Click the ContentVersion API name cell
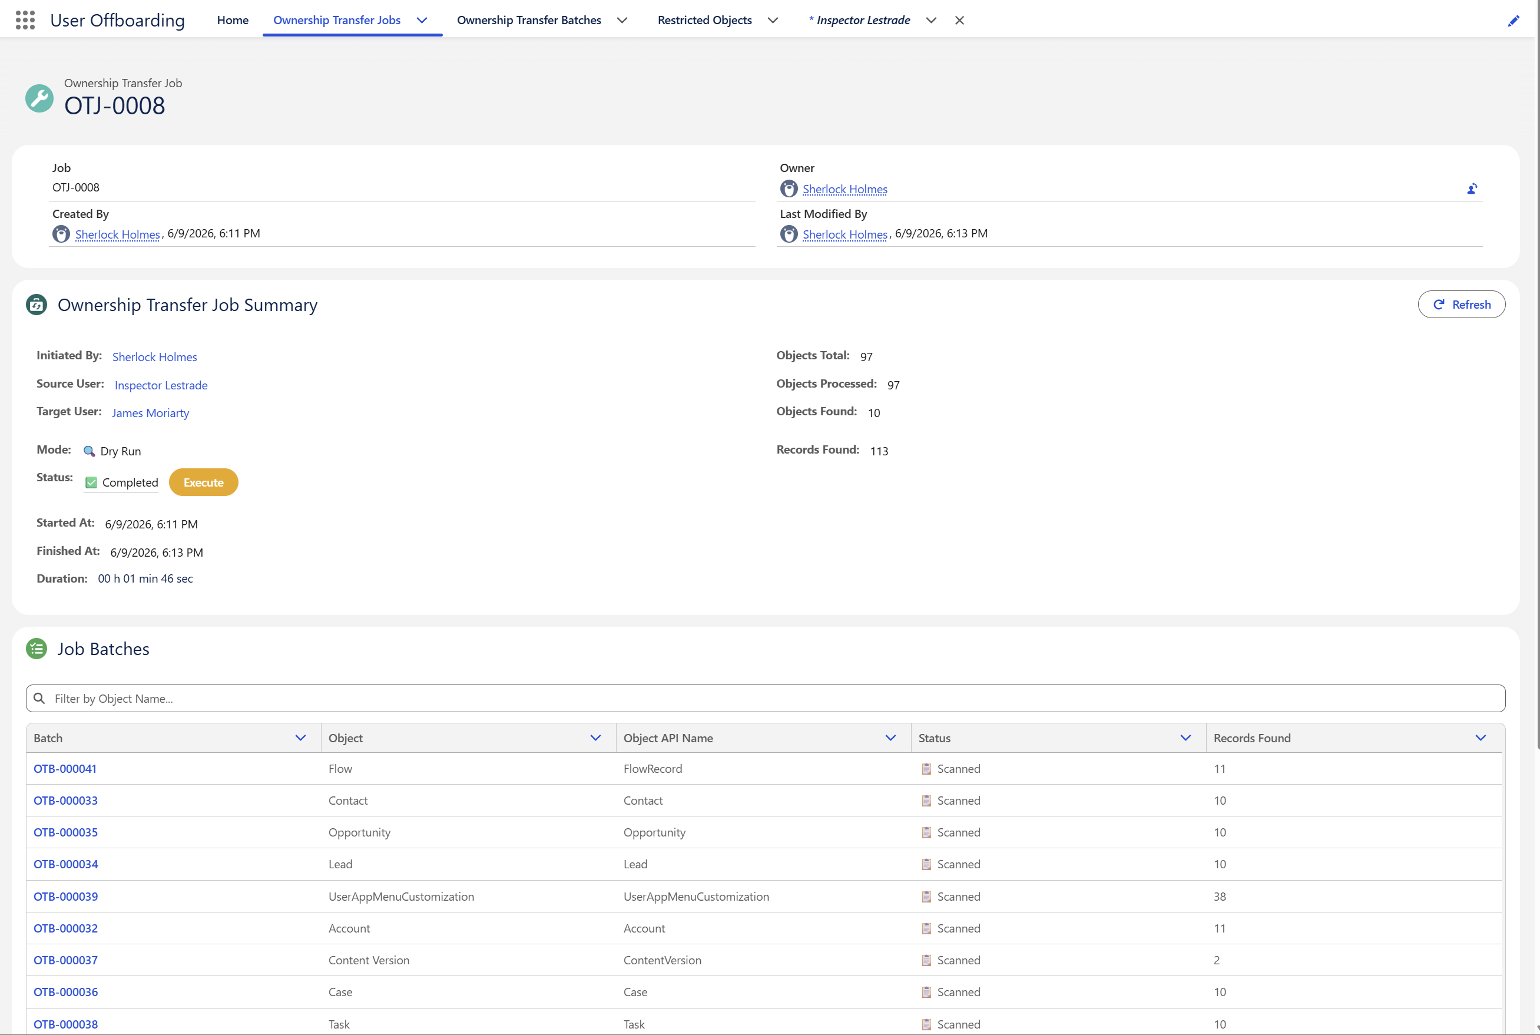 click(x=662, y=960)
